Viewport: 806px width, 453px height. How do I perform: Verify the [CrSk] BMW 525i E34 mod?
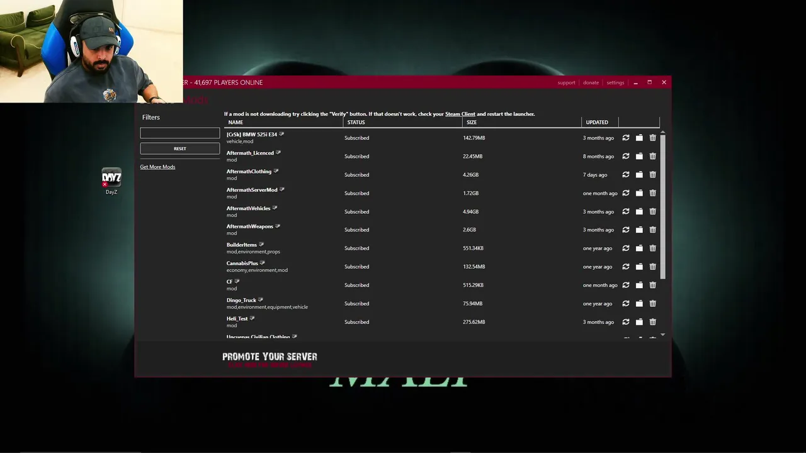(626, 138)
